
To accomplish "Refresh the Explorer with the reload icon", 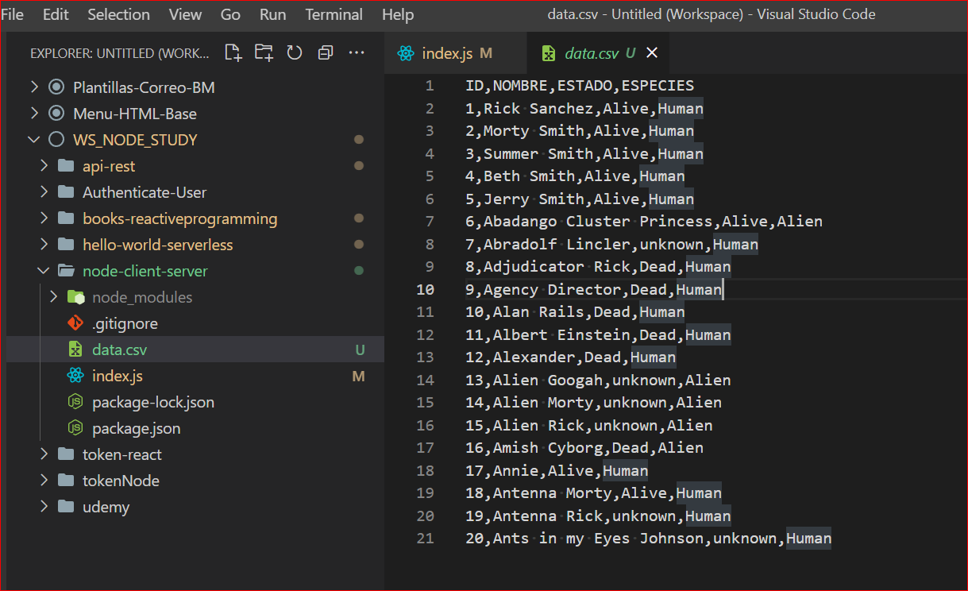I will point(295,52).
